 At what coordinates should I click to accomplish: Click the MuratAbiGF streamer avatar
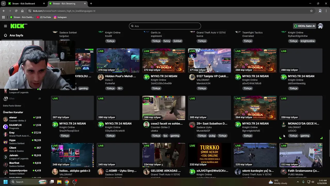tap(192, 125)
